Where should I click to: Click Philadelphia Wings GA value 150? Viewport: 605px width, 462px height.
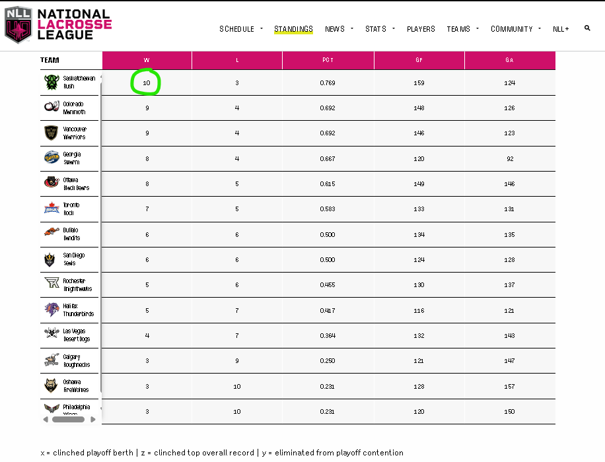(x=510, y=411)
